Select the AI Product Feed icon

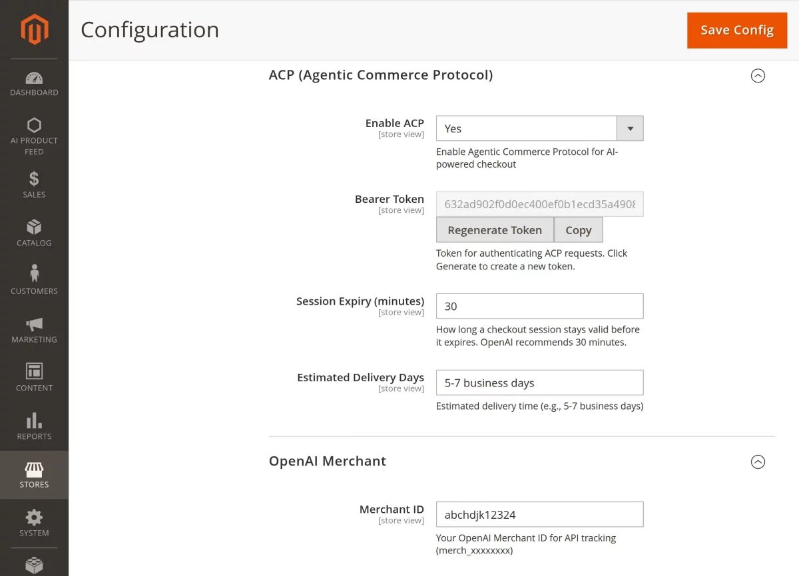point(34,126)
